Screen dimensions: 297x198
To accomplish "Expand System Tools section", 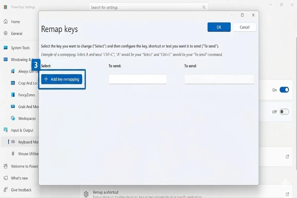I will point(20,48).
